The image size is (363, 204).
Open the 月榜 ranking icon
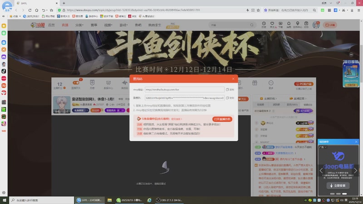pyautogui.click(x=92, y=84)
